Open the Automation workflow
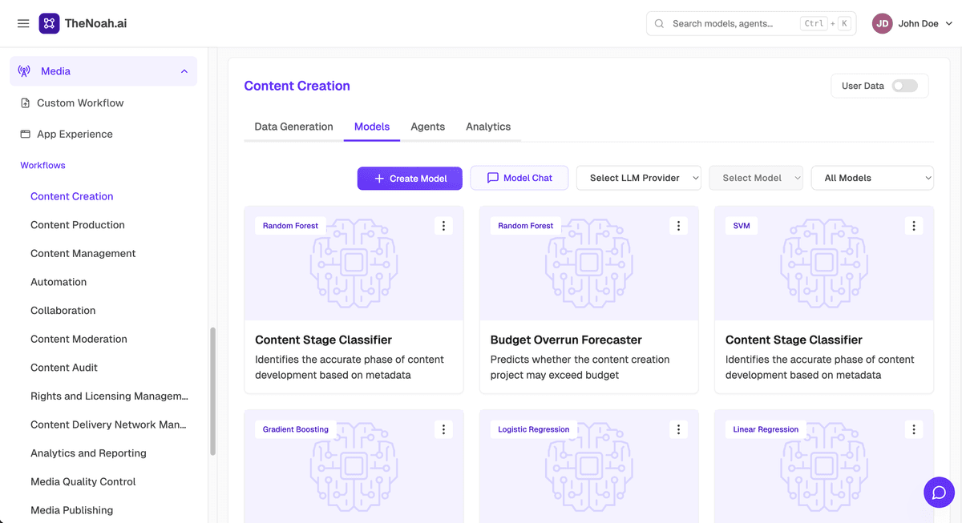962x523 pixels. [59, 282]
